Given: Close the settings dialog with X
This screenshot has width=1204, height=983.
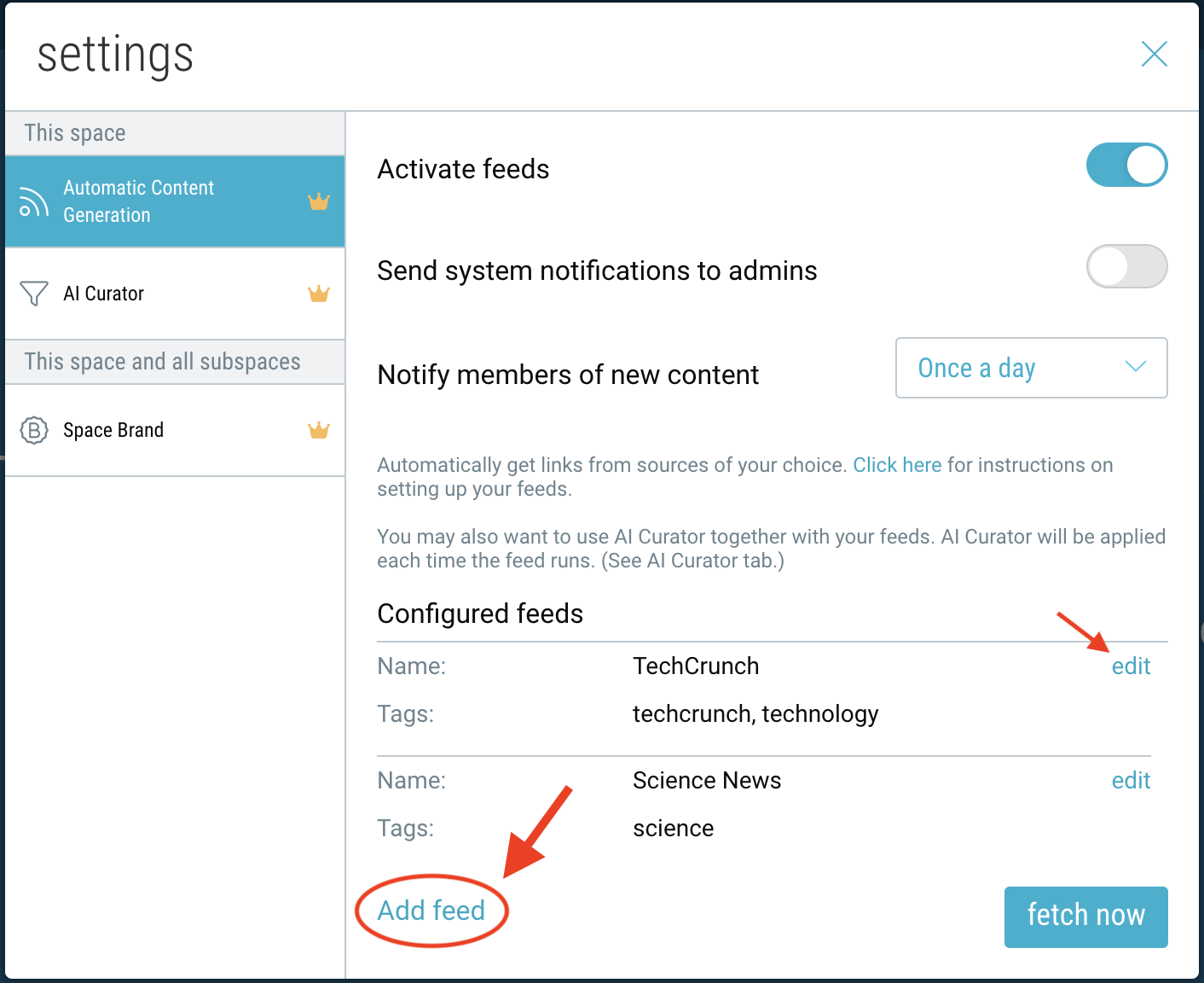Looking at the screenshot, I should click(x=1154, y=55).
